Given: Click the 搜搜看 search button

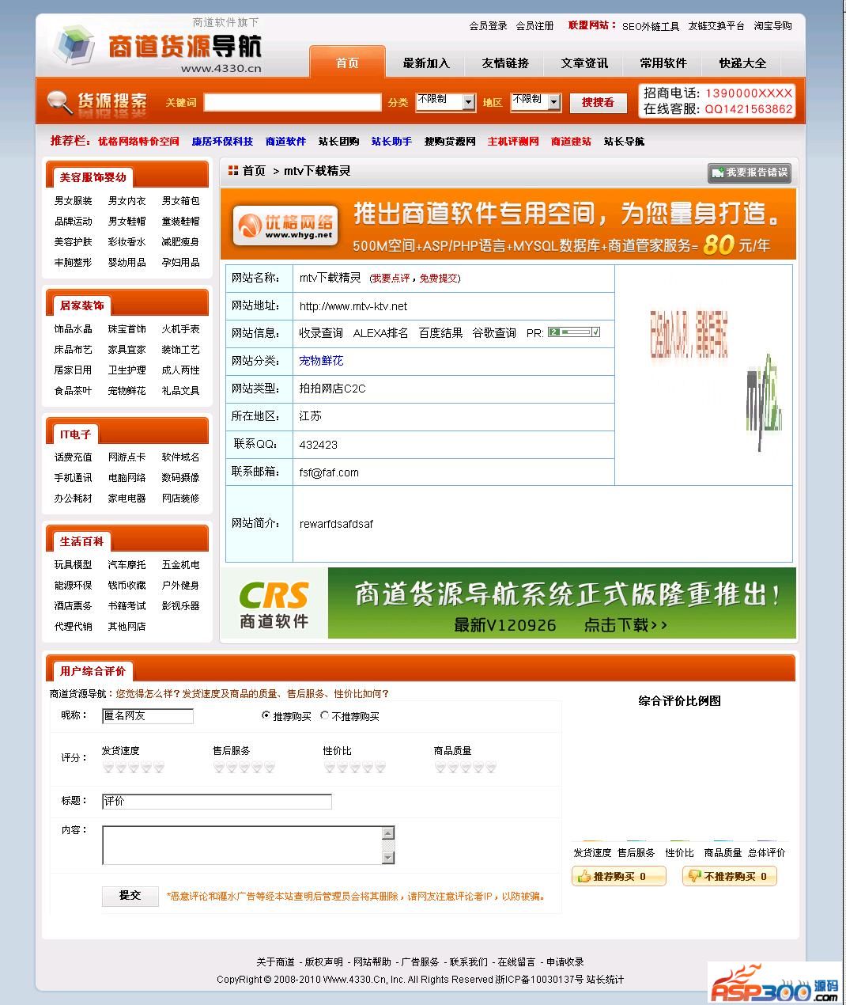Looking at the screenshot, I should (599, 102).
